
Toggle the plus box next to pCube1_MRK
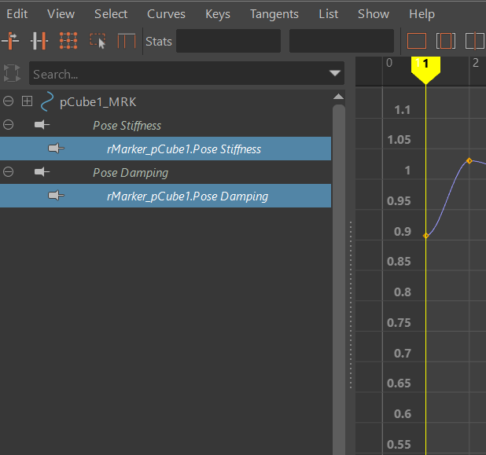28,101
